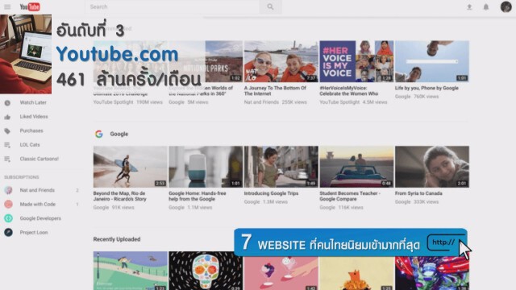This screenshot has height=290, width=516.
Task: Click title 'A Journey To The Bottom Of The Internet'
Action: coord(275,91)
